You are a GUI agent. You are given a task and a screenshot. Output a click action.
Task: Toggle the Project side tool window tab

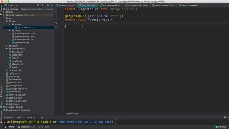click(x=1, y=10)
